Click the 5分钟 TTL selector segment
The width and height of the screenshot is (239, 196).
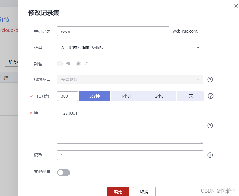click(94, 96)
